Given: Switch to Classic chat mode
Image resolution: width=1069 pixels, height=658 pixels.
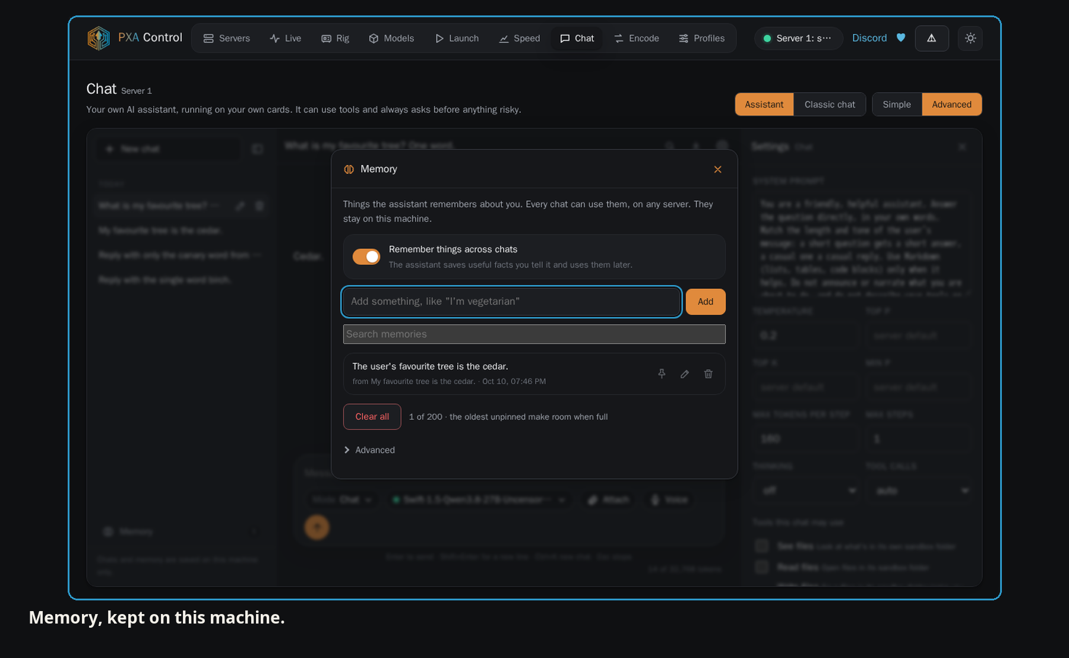Looking at the screenshot, I should (x=830, y=105).
